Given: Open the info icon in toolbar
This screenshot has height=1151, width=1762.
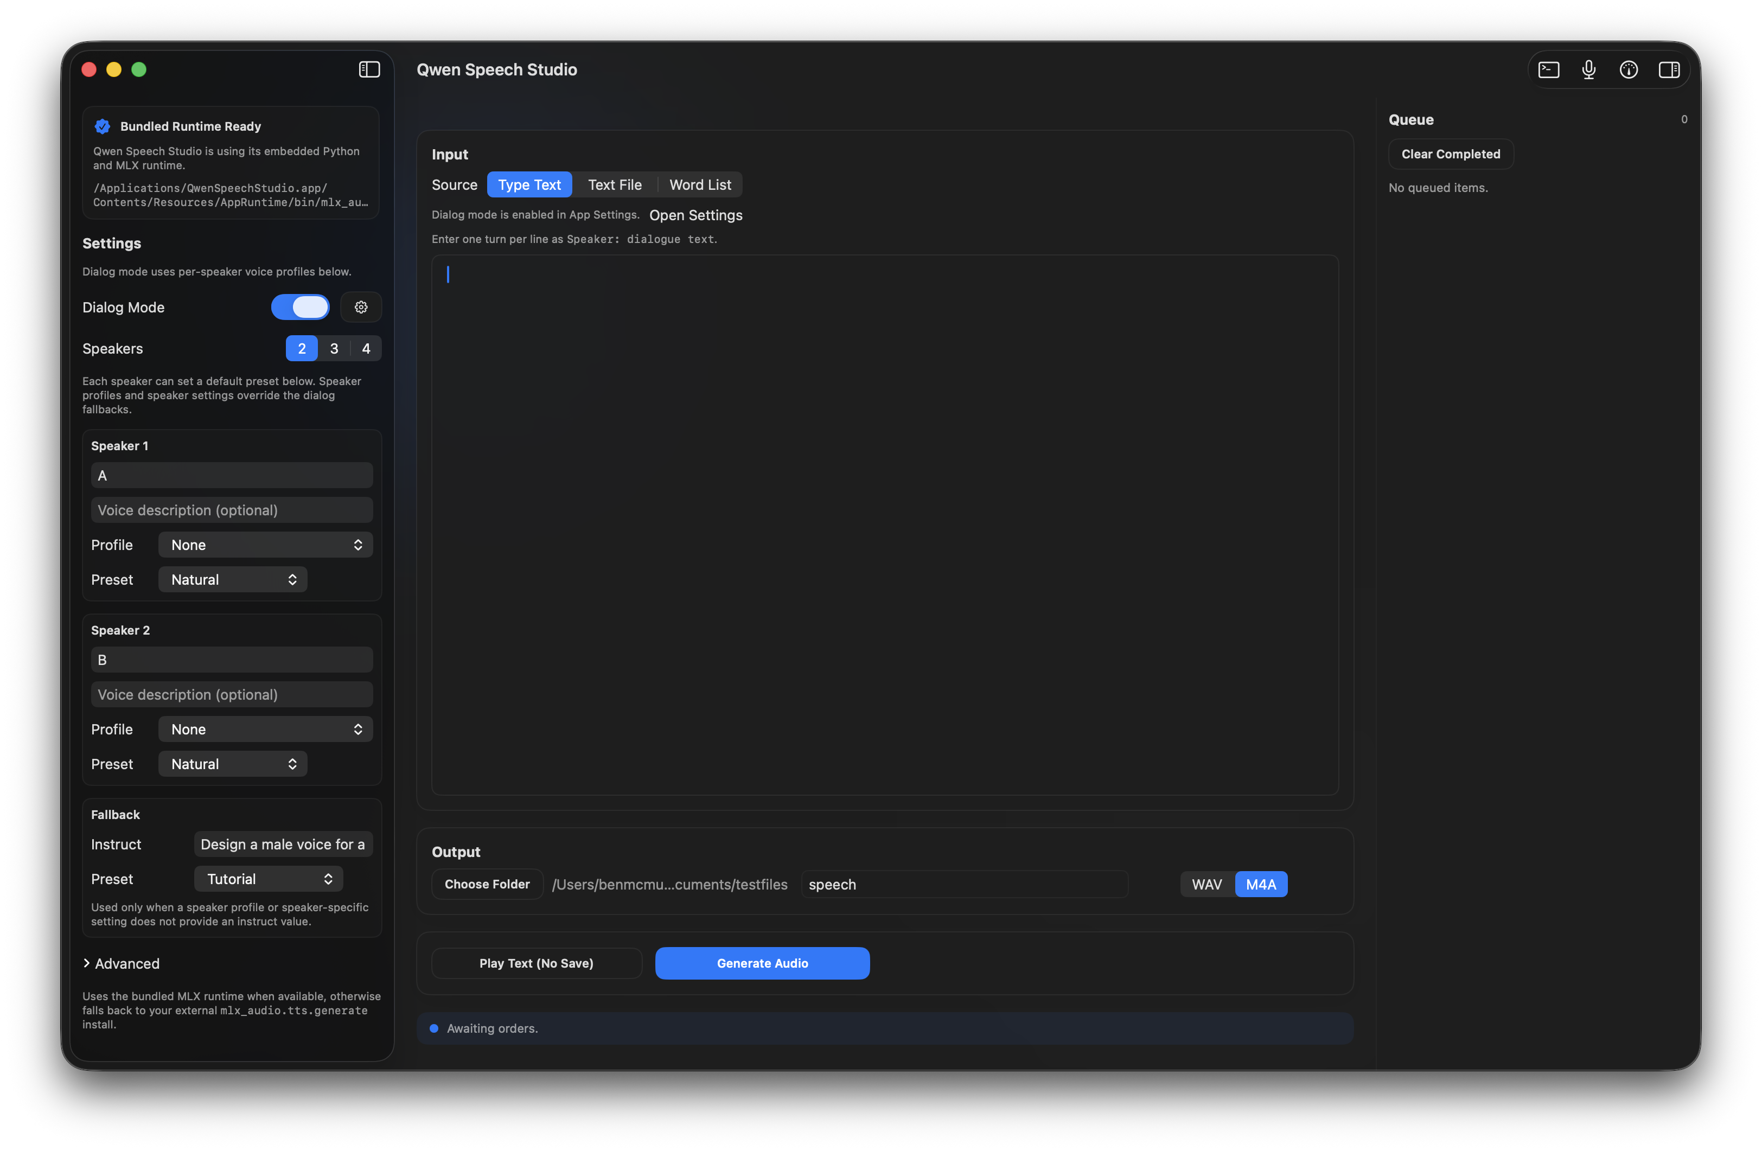Looking at the screenshot, I should 1629,69.
